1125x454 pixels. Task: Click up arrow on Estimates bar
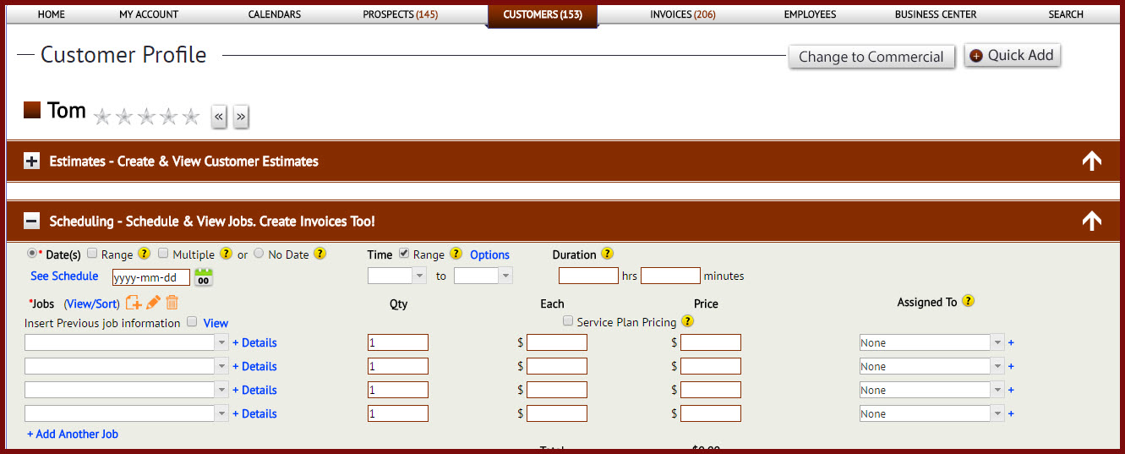pos(1091,161)
